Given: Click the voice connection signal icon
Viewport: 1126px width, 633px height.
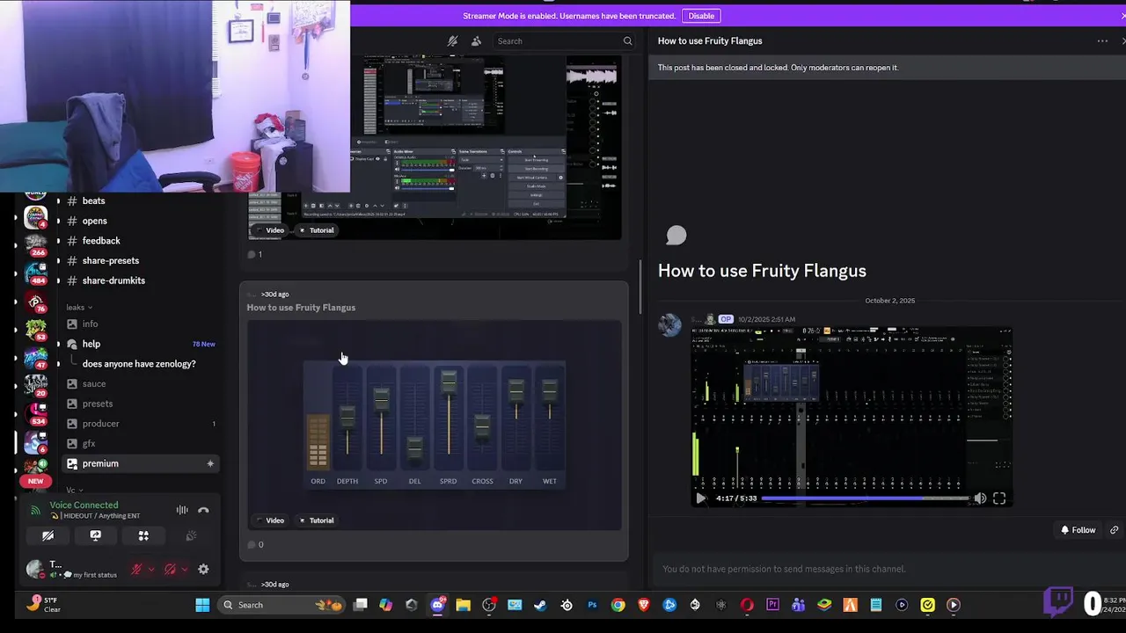Looking at the screenshot, I should (x=35, y=510).
